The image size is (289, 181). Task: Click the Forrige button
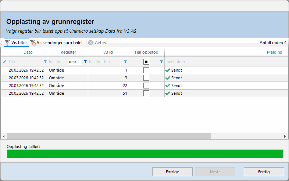click(x=172, y=172)
